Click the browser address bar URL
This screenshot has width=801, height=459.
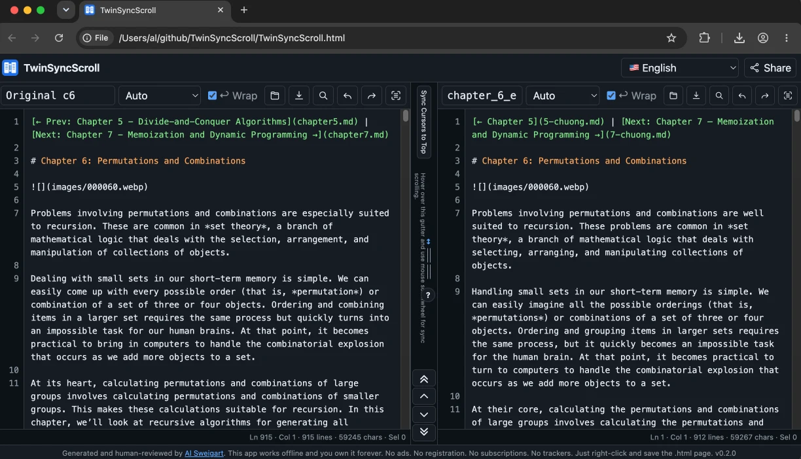tap(232, 38)
